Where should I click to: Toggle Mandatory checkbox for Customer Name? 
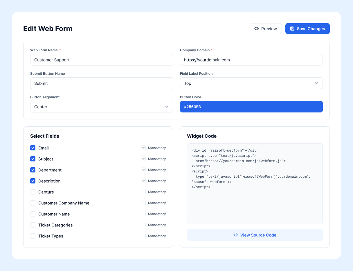pyautogui.click(x=143, y=214)
